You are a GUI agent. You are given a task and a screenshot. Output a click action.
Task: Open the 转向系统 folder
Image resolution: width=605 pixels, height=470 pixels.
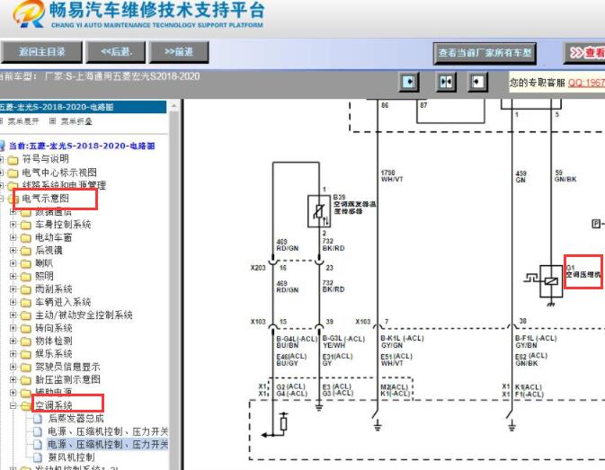[54, 328]
